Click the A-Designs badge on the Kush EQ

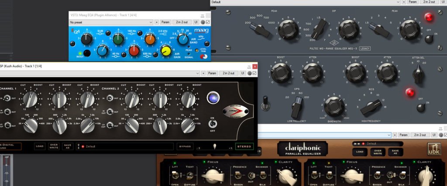point(235,112)
